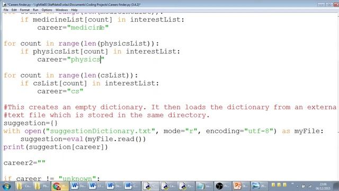Image resolution: width=339 pixels, height=191 pixels.
Task: Open the OBS black circular taskbar icon
Action: point(222,186)
